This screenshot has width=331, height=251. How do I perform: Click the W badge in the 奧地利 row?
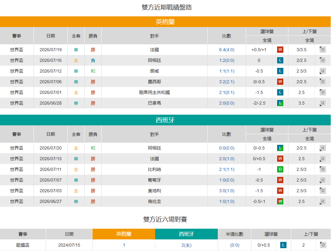(280, 191)
